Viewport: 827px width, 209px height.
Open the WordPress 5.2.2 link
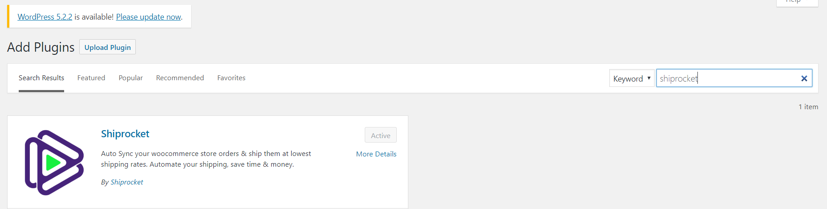point(45,17)
